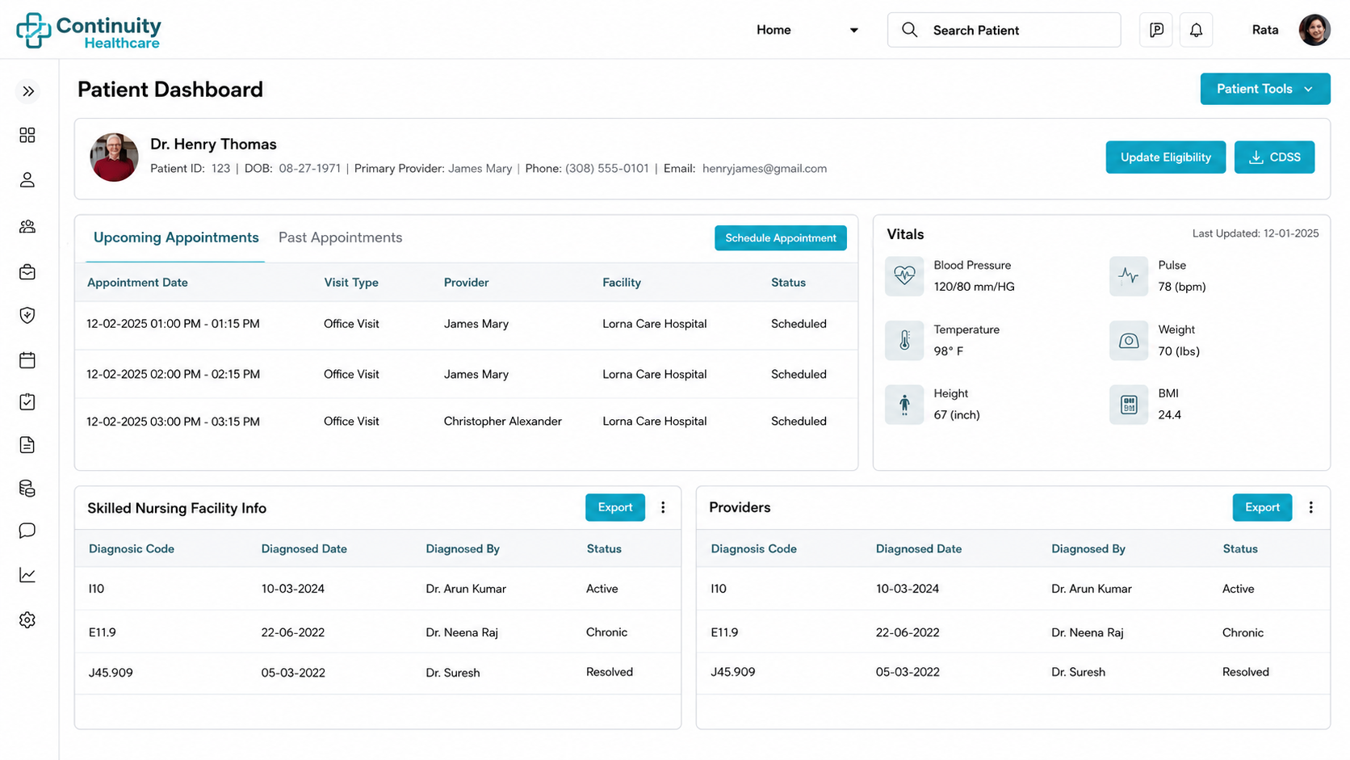
Task: Click the Continuity Healthcare logo
Action: (89, 31)
